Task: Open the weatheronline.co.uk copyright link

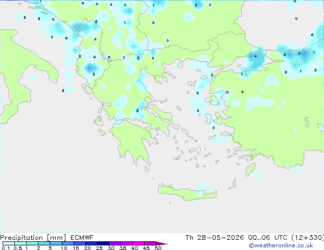Action: [281, 245]
